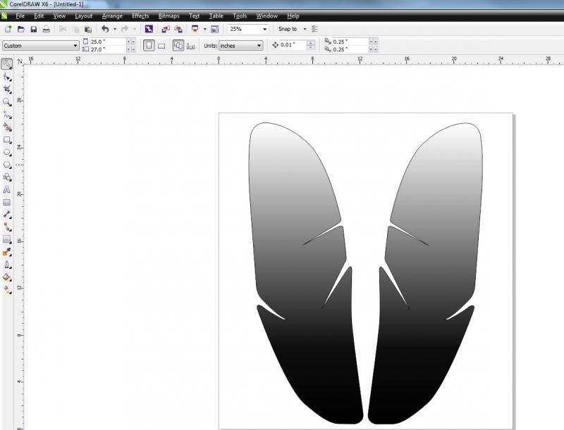
Task: Open the Effects menu
Action: (x=140, y=15)
